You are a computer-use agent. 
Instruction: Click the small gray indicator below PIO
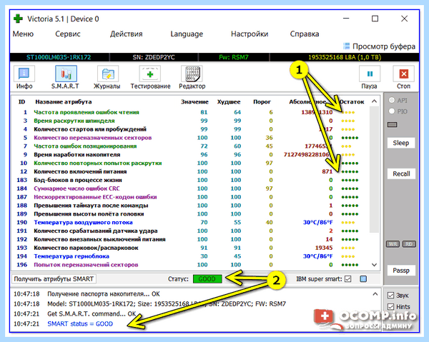[x=392, y=125]
